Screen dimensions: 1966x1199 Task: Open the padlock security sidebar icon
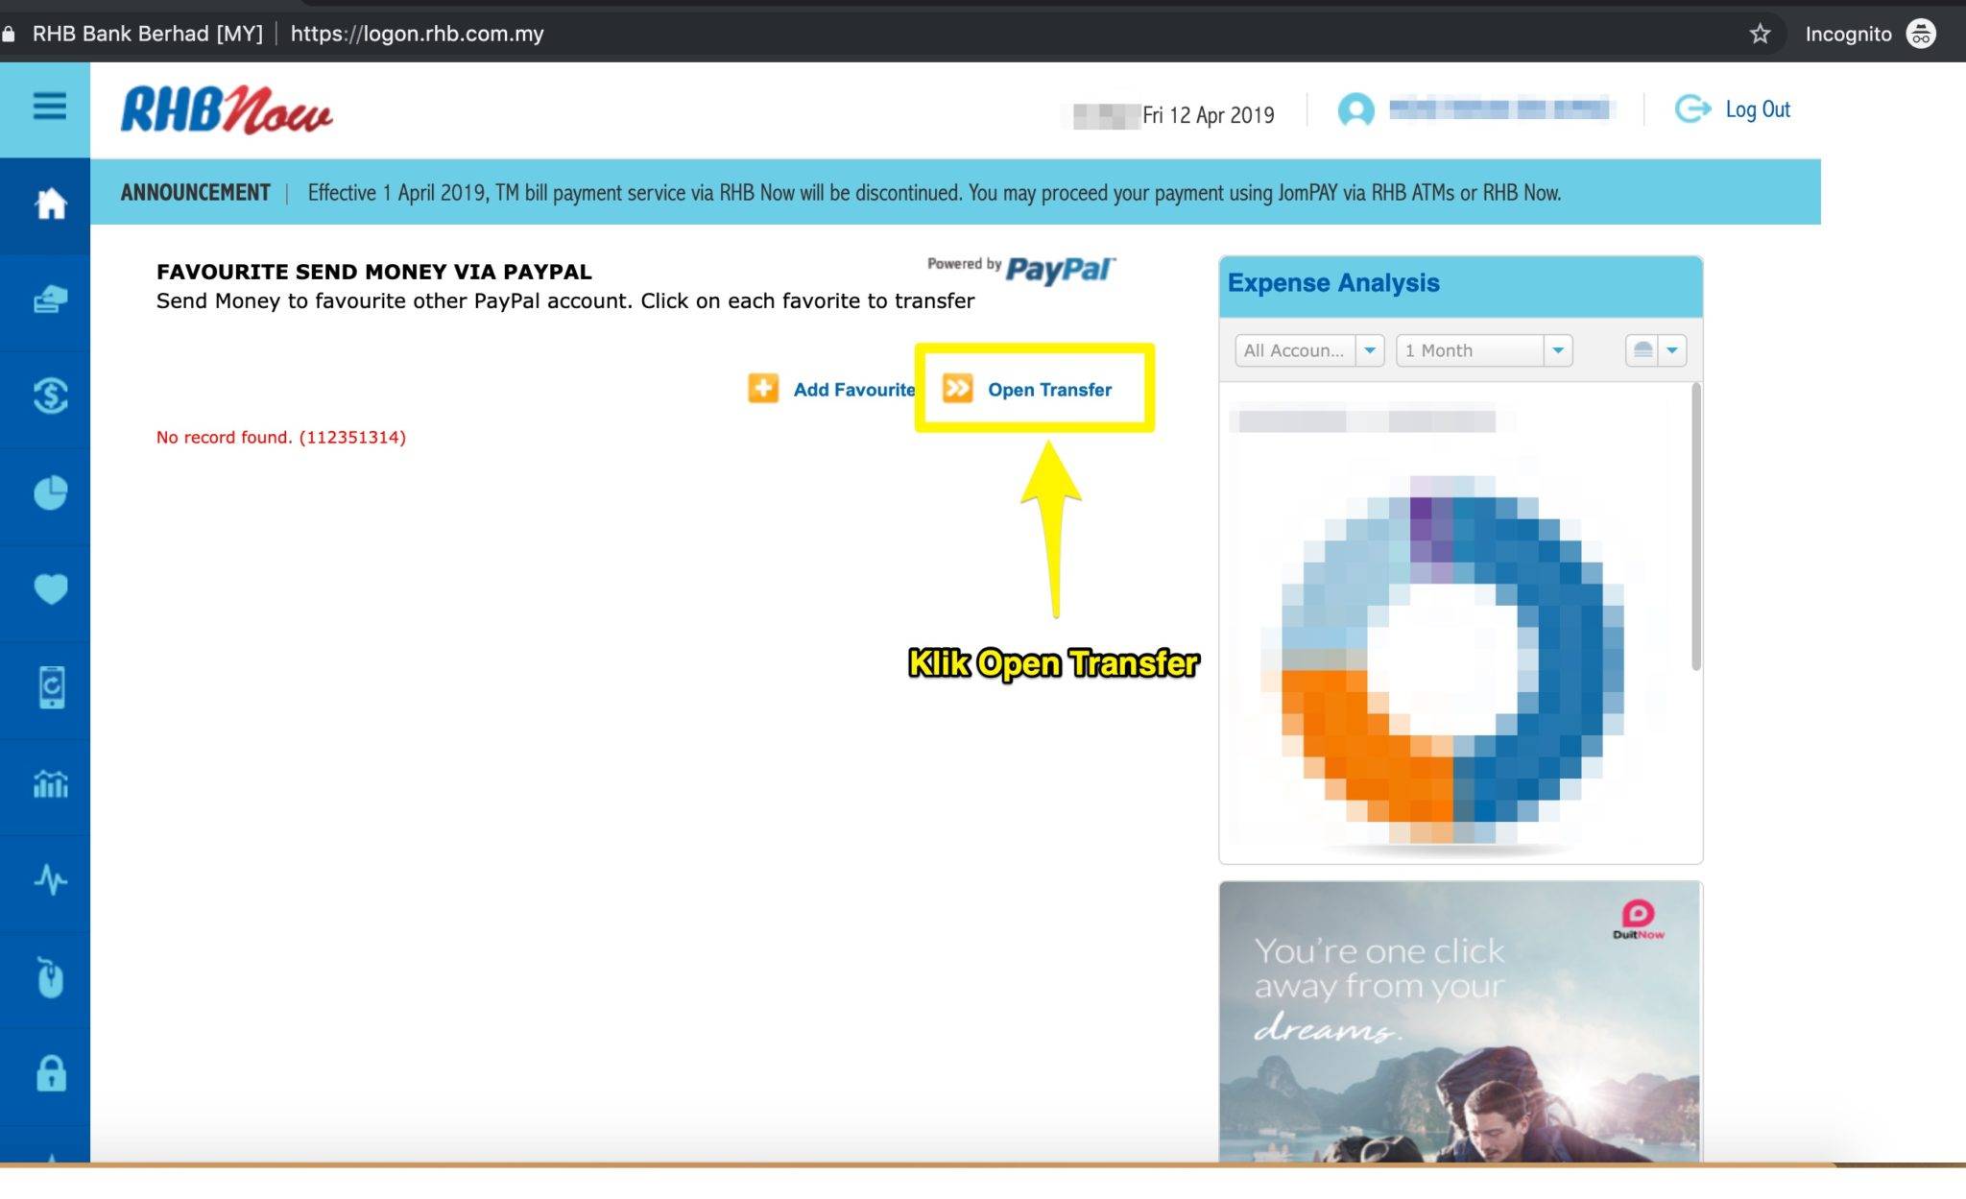click(51, 1073)
